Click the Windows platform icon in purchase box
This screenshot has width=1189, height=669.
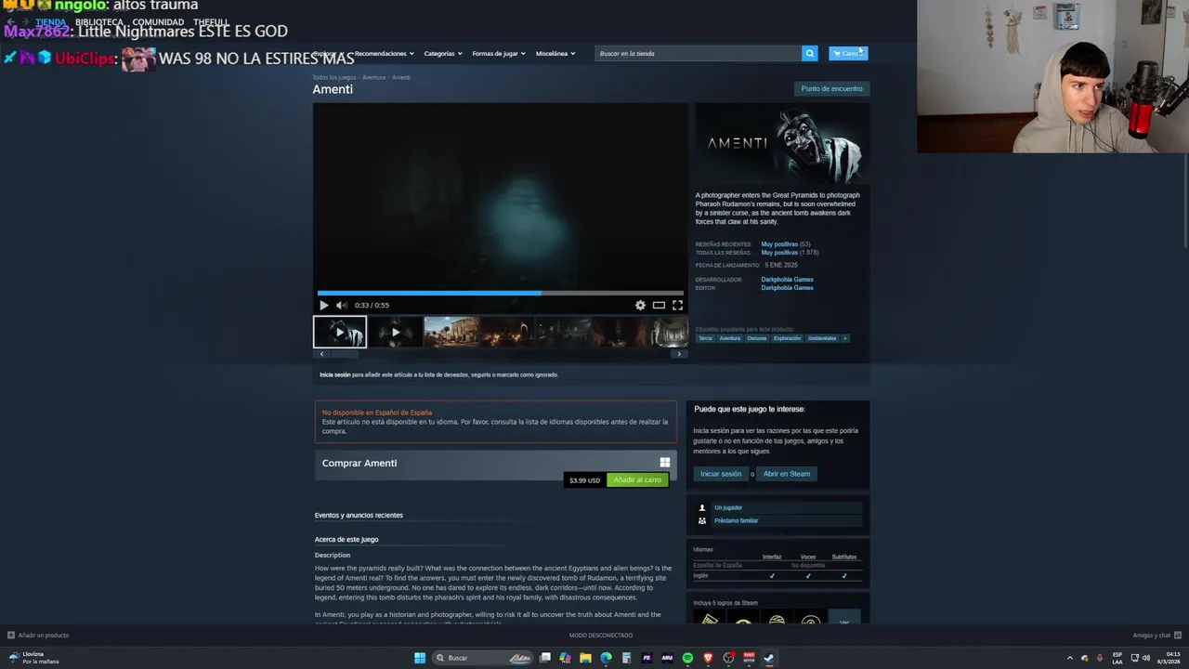664,463
